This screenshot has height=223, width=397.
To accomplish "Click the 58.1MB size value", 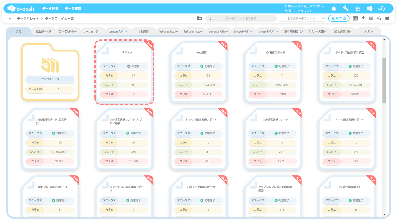I will coord(59,161).
